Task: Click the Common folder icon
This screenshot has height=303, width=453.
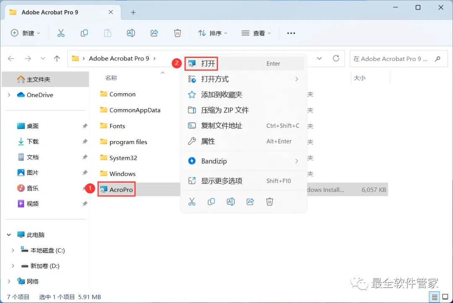Action: pyautogui.click(x=104, y=94)
